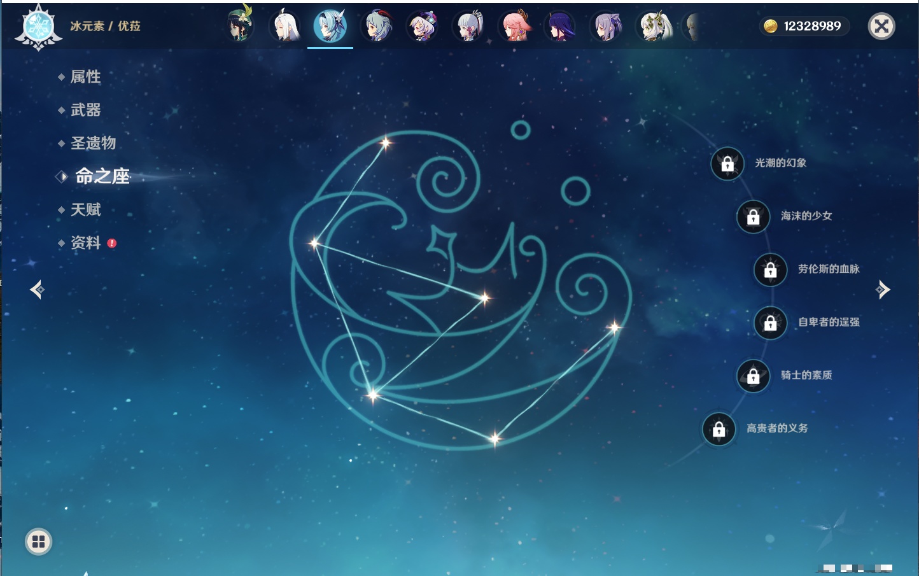The image size is (919, 576).
Task: Pick the Raiden Shogun avatar
Action: point(560,26)
